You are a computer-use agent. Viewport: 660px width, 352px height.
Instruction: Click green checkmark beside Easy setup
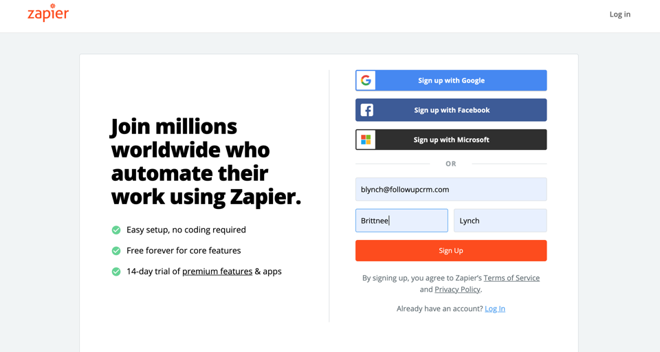(116, 230)
